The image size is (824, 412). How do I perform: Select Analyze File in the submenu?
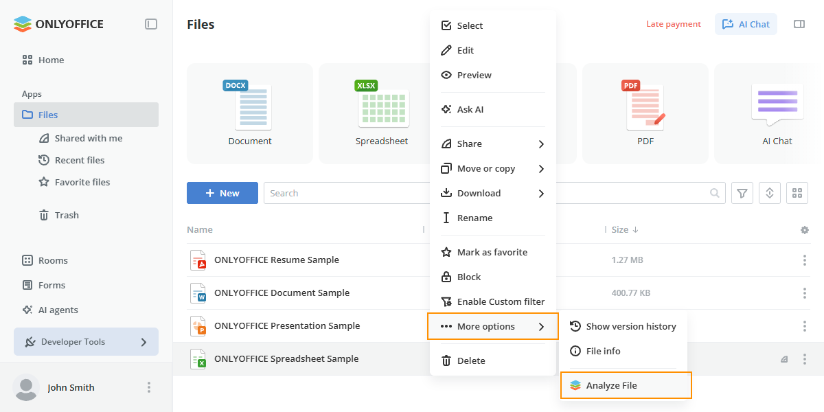(x=625, y=385)
